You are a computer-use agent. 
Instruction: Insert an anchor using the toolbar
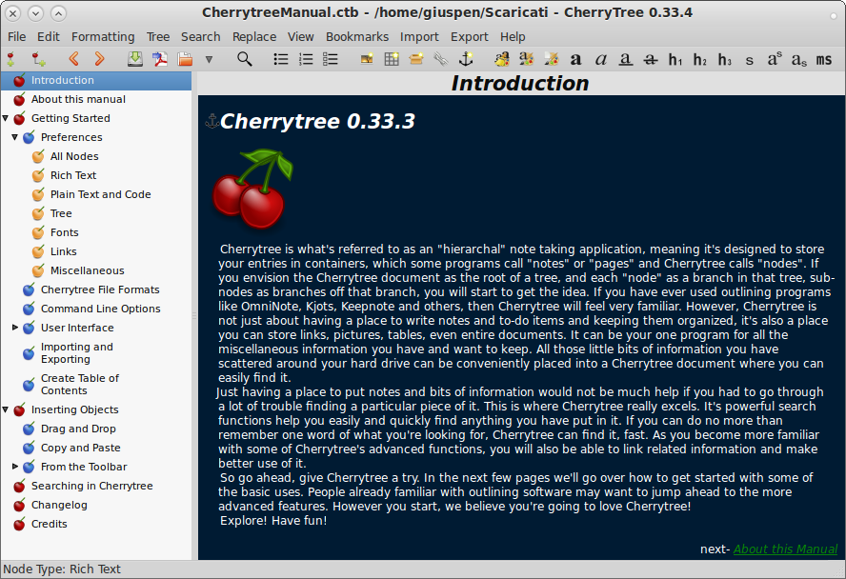[x=467, y=58]
